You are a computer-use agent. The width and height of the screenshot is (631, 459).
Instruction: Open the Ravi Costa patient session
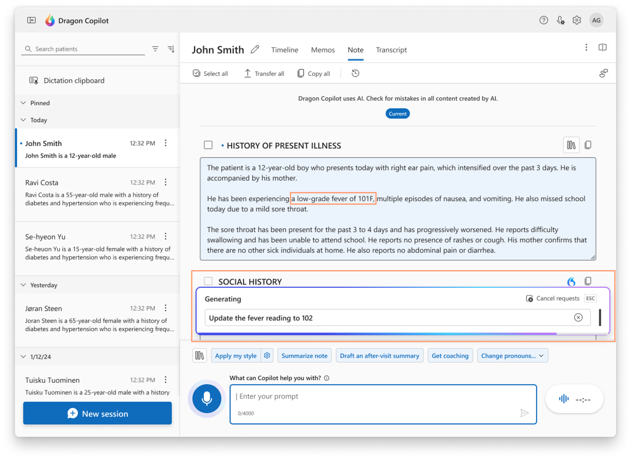(x=98, y=193)
